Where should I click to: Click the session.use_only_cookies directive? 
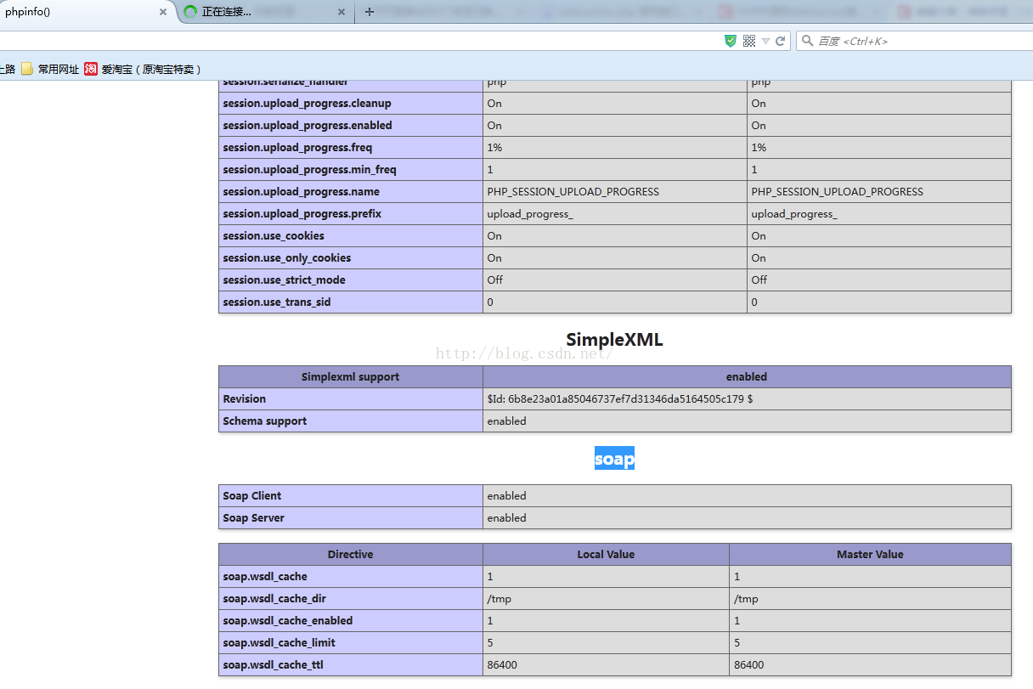(286, 258)
